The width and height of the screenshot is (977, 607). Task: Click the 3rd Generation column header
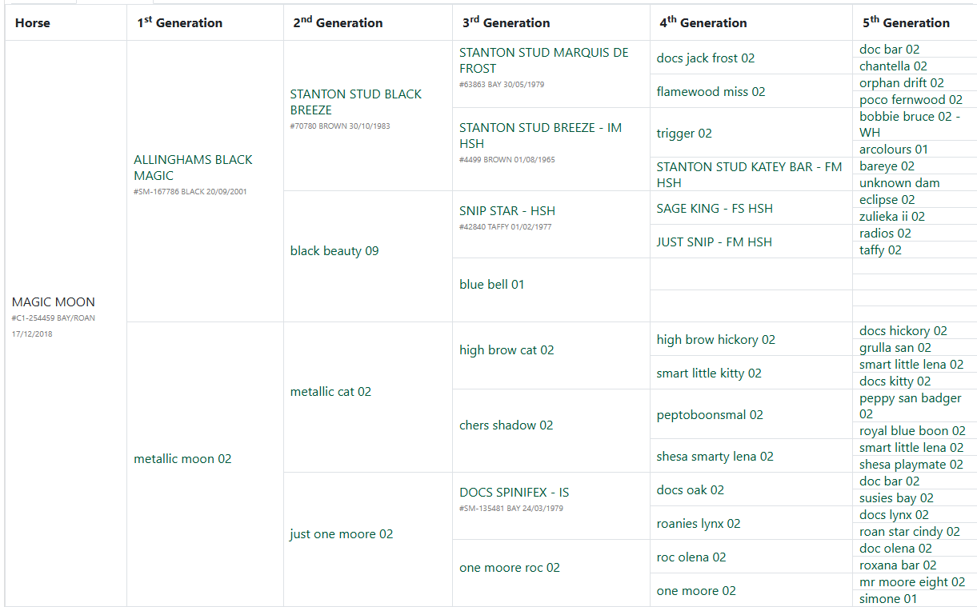506,22
